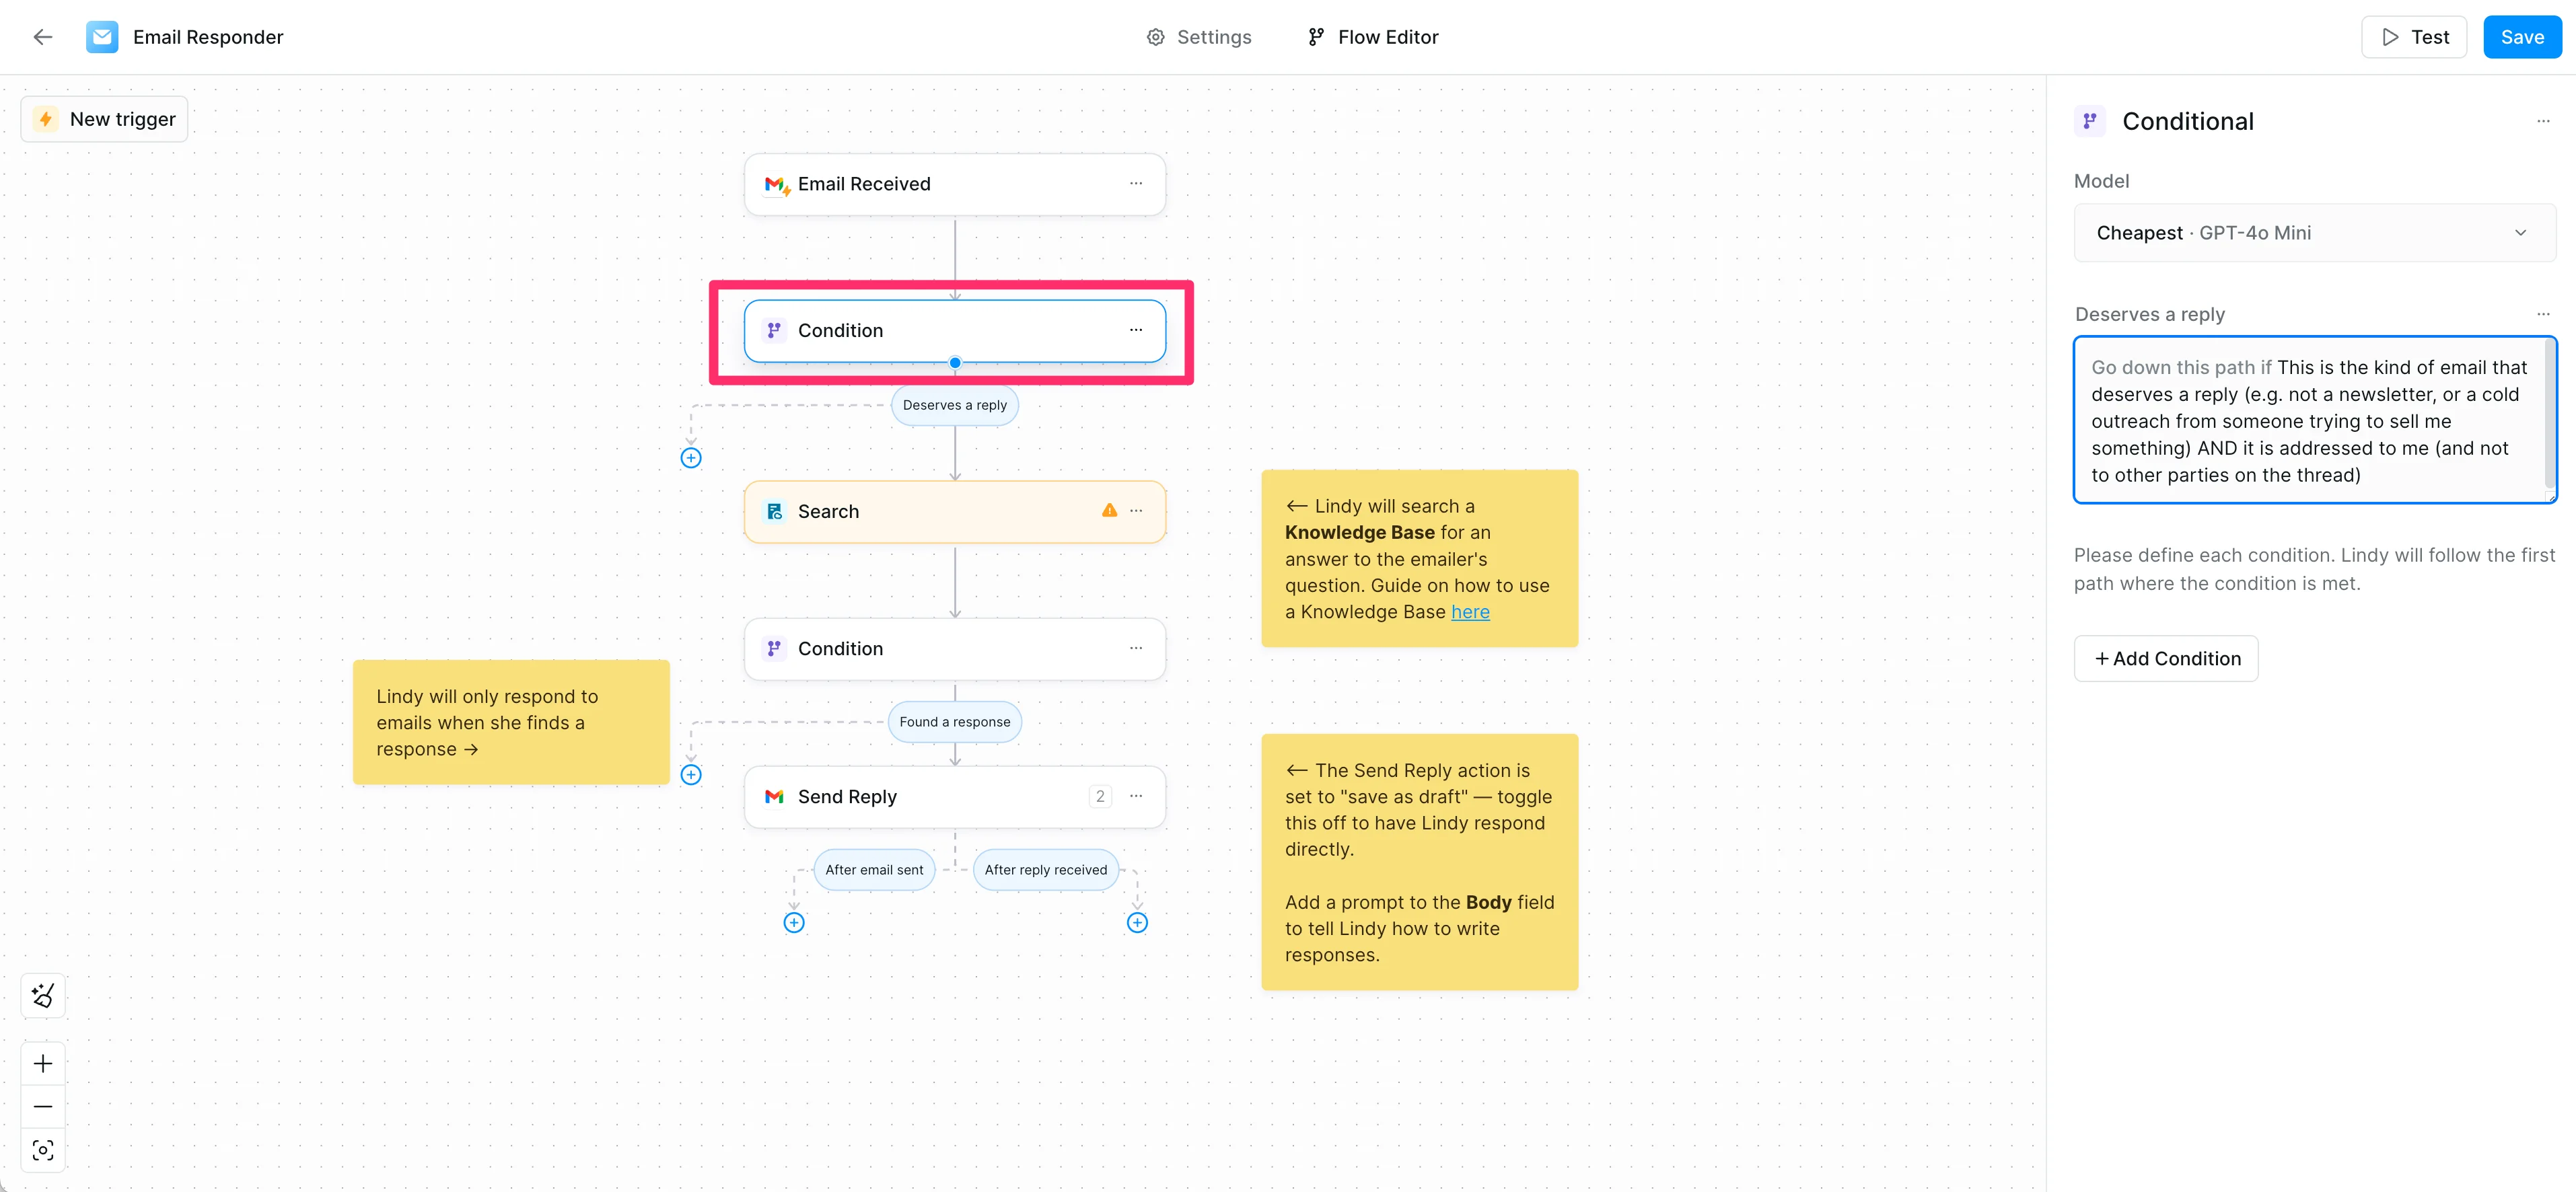The height and width of the screenshot is (1192, 2576).
Task: Open the Email Received node options ellipsis
Action: coord(1136,183)
